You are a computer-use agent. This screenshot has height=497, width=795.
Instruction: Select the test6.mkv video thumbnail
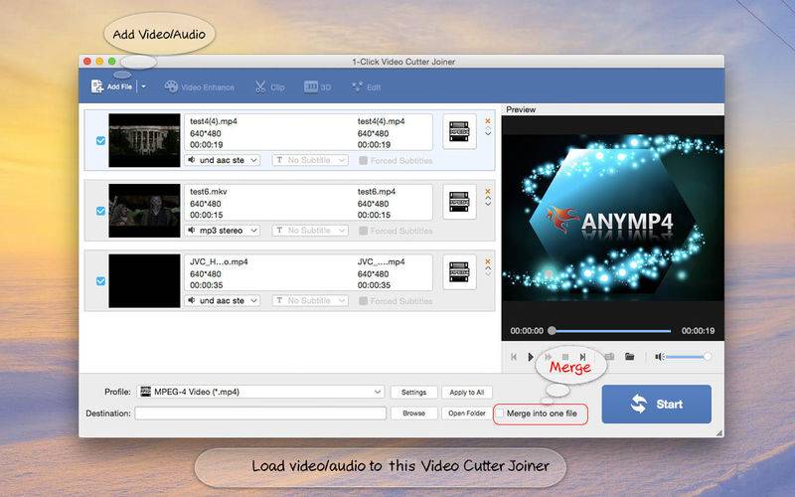(x=144, y=211)
